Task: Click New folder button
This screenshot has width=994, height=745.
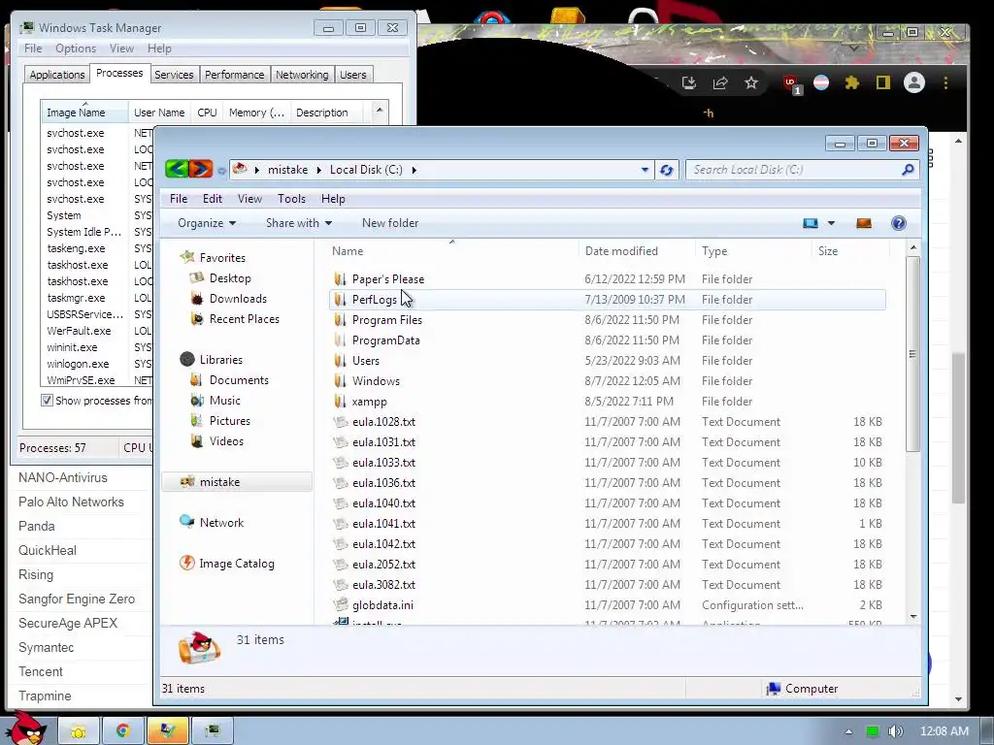Action: pyautogui.click(x=390, y=223)
